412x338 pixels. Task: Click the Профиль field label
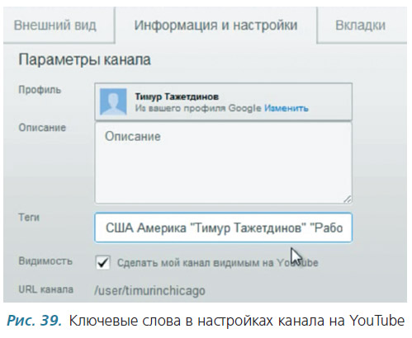pos(40,90)
